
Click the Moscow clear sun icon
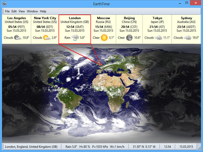(104, 38)
